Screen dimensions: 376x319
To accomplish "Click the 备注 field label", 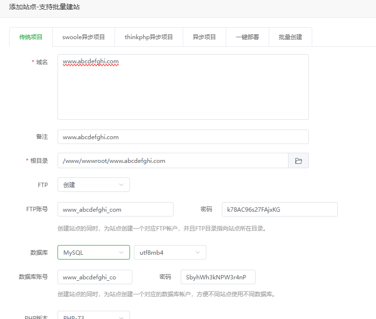I will click(42, 137).
